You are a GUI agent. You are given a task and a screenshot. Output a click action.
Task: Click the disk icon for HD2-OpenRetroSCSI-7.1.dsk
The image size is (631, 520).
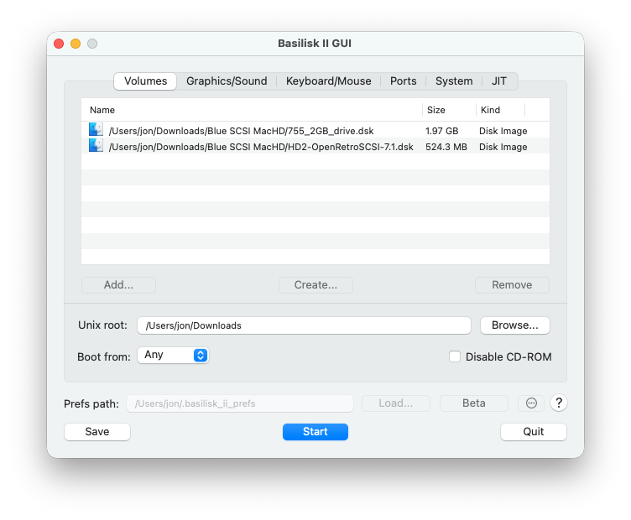pyautogui.click(x=96, y=146)
